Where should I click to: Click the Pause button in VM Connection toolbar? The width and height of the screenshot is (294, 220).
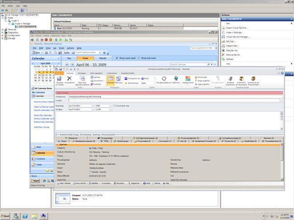(x=56, y=40)
